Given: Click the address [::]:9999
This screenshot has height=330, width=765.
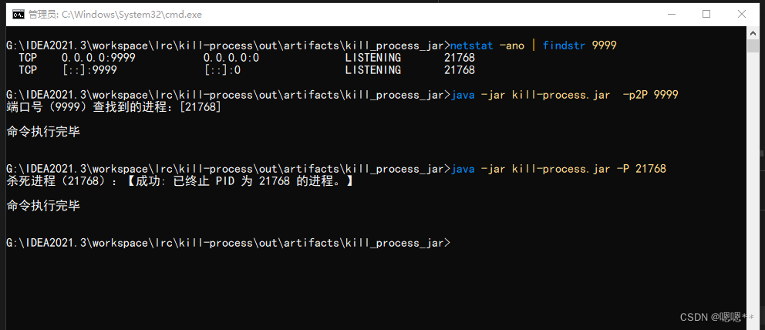Looking at the screenshot, I should [x=89, y=70].
